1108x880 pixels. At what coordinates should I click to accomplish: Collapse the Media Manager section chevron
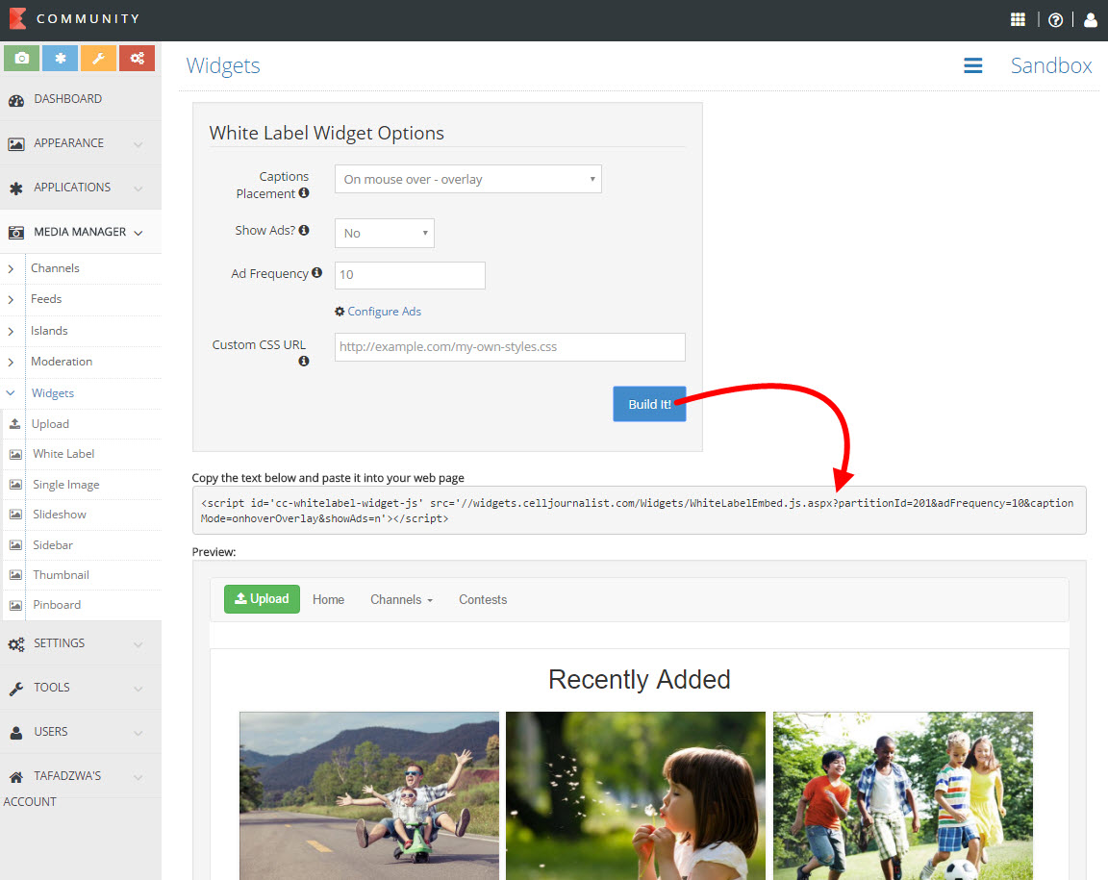coord(138,233)
